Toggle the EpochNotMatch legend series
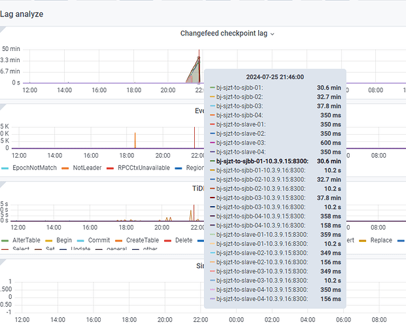Image resolution: width=406 pixels, height=327 pixels. (x=31, y=168)
